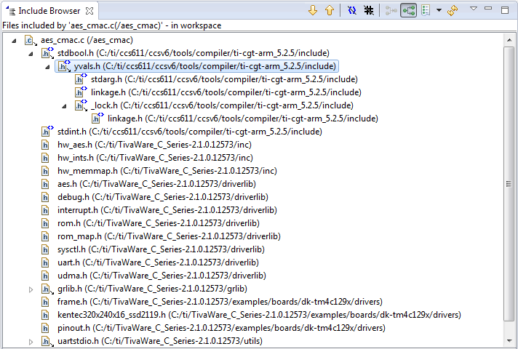Toggle the Show Files Included button
Image resolution: width=518 pixels, height=349 pixels.
(x=409, y=11)
